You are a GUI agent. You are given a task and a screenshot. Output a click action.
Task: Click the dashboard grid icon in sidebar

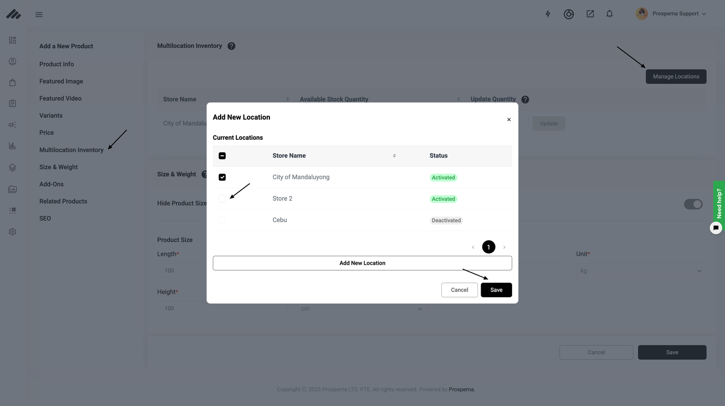coord(12,40)
